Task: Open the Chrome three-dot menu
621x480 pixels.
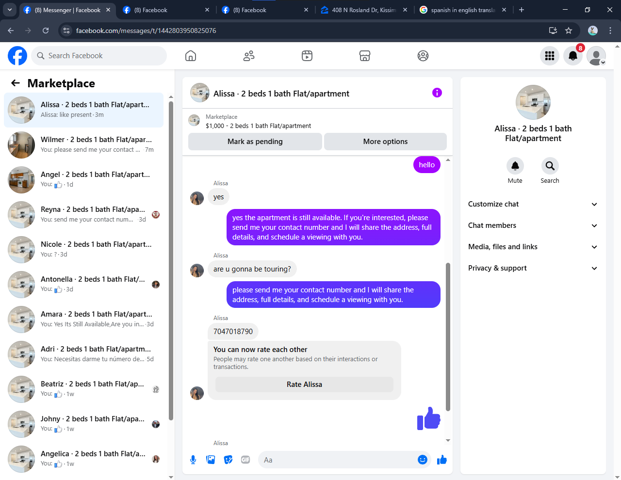Action: pyautogui.click(x=610, y=31)
